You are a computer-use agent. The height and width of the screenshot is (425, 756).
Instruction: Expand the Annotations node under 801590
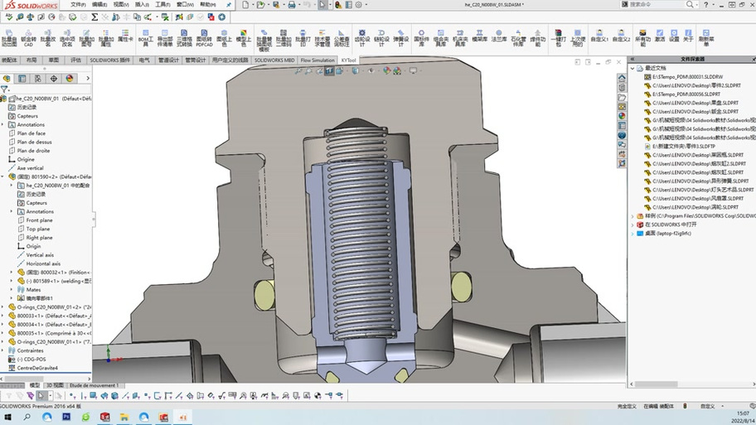tap(12, 211)
